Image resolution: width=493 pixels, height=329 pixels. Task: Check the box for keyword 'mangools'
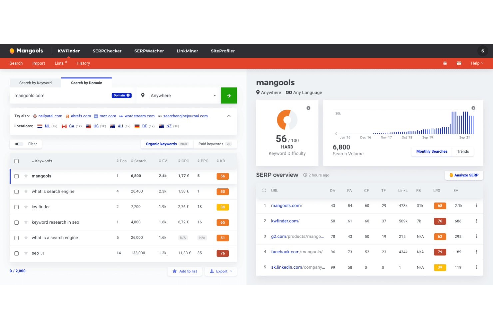(x=17, y=176)
